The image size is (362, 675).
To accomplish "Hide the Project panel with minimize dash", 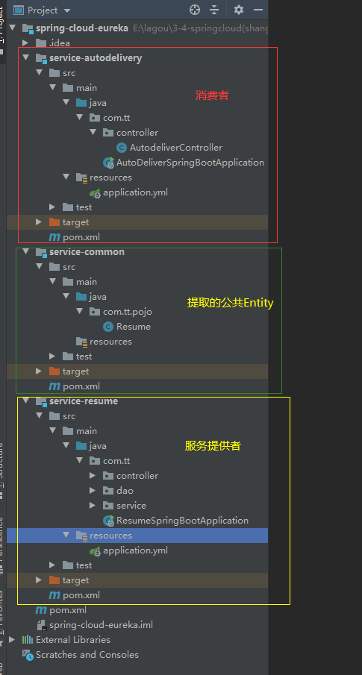I will coord(258,10).
